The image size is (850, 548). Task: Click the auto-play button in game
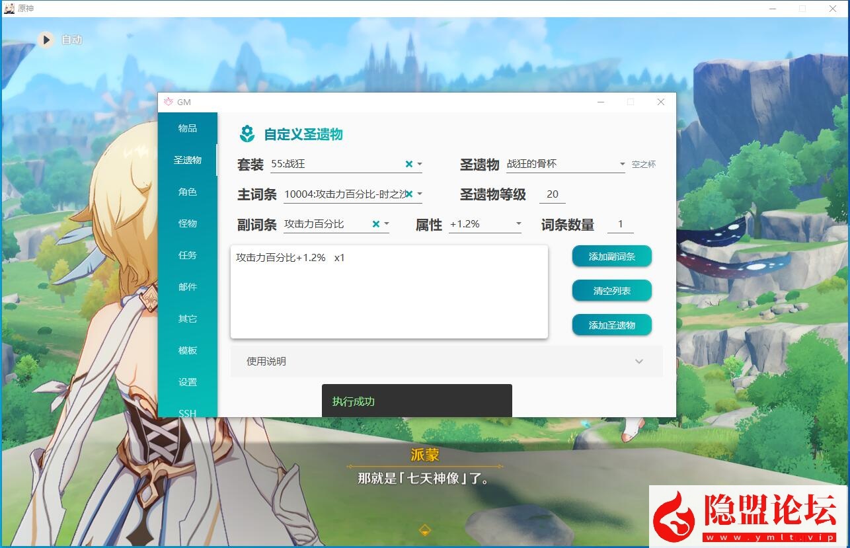(46, 40)
